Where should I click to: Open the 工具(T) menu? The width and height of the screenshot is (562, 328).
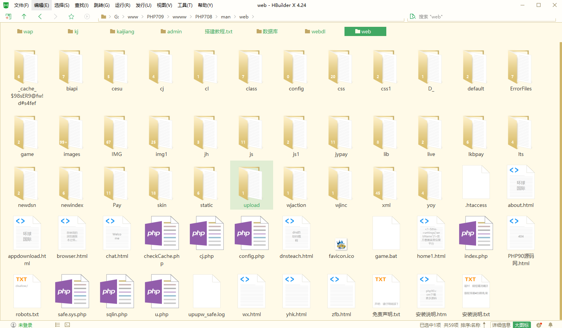pyautogui.click(x=185, y=5)
